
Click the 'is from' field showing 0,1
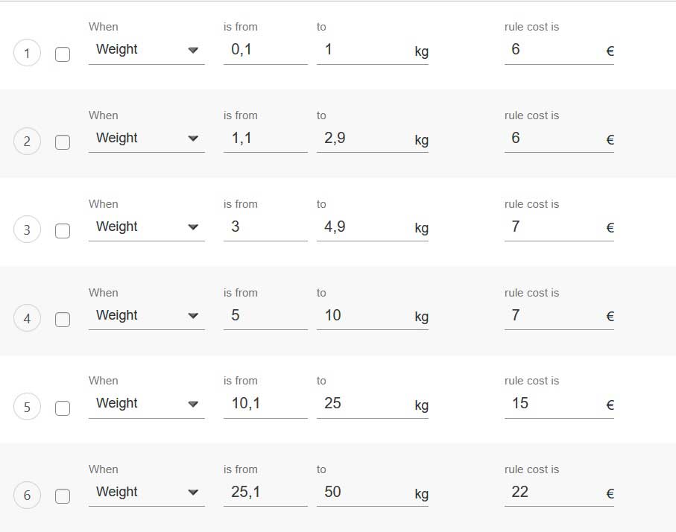tap(265, 50)
